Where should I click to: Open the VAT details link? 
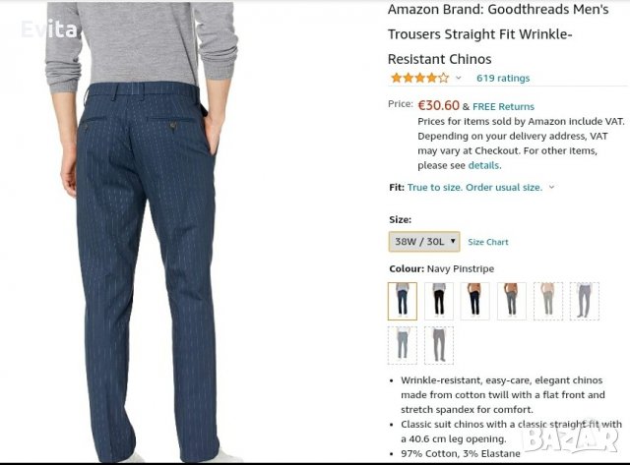(x=483, y=165)
